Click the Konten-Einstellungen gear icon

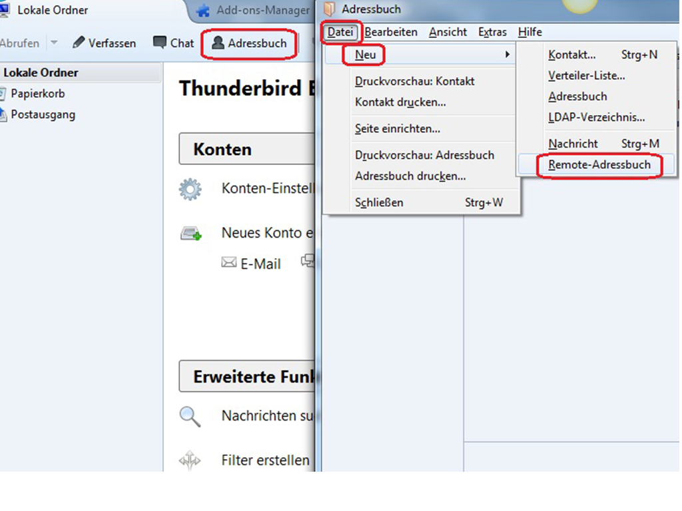tap(190, 189)
